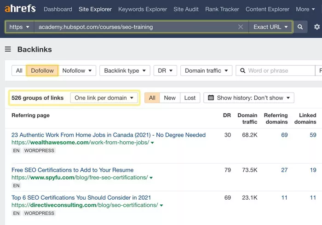The image size is (322, 225).
Task: Open Dashboard in top navigation
Action: (x=58, y=9)
